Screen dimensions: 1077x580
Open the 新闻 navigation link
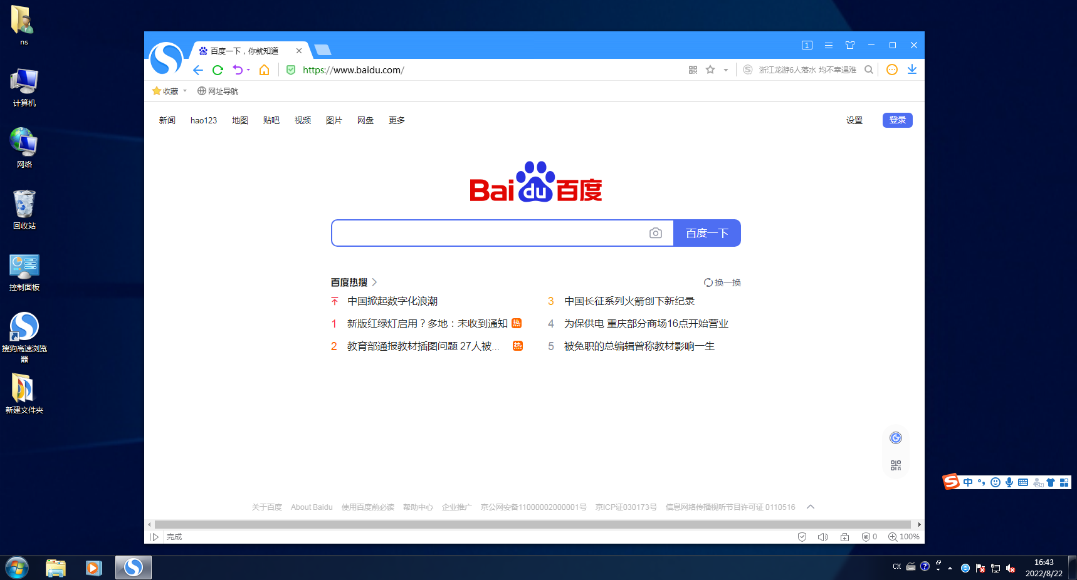[x=167, y=120]
